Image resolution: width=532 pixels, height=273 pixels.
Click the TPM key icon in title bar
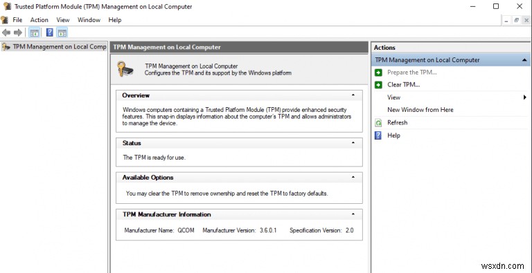(x=7, y=6)
